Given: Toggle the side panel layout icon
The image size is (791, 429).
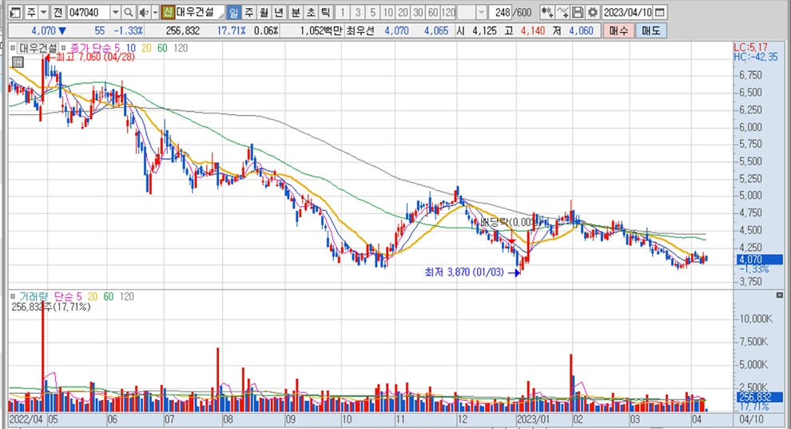Looking at the screenshot, I should [x=16, y=12].
